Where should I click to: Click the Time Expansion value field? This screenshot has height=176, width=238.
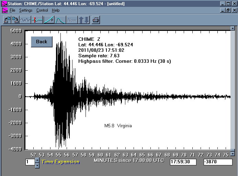click(x=30, y=162)
